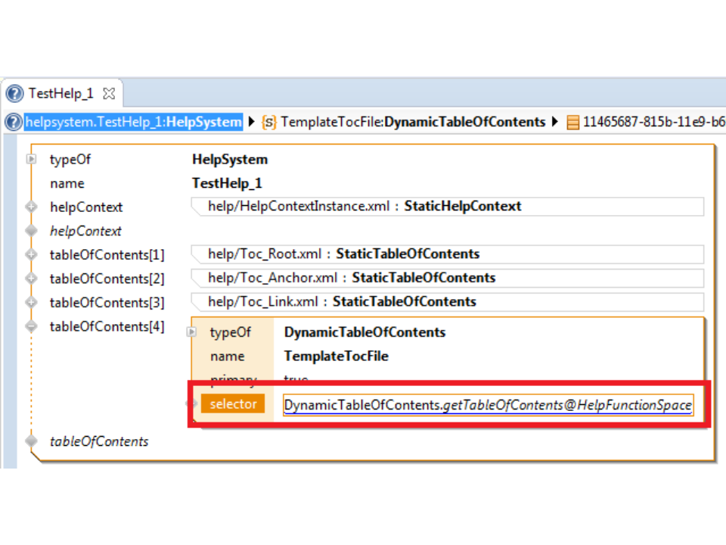726x545 pixels.
Task: Open dropdown arrow after DynamicTableOfContents breadcrumb
Action: (x=556, y=122)
